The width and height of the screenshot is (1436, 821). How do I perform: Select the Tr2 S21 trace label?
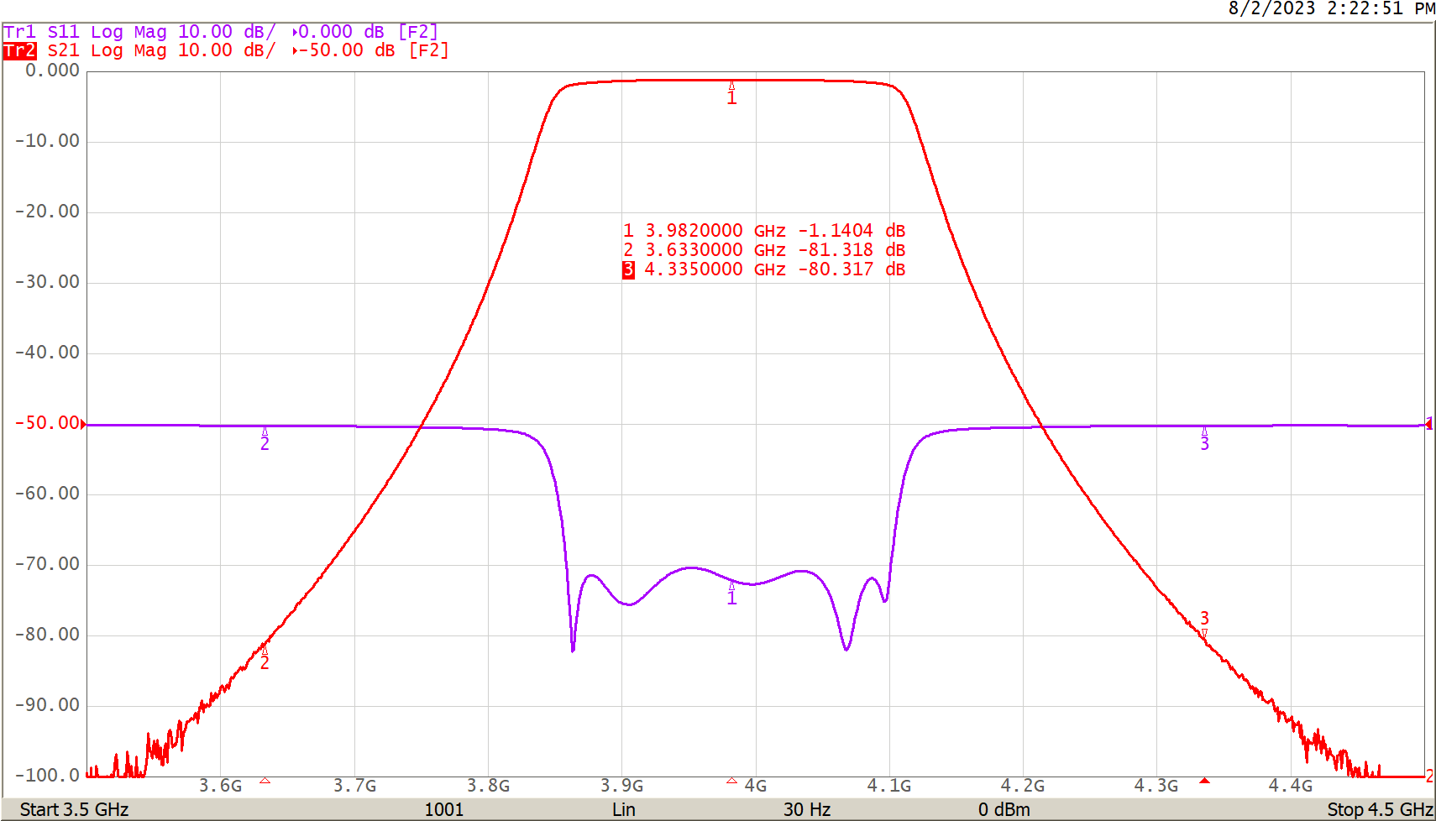coord(59,50)
